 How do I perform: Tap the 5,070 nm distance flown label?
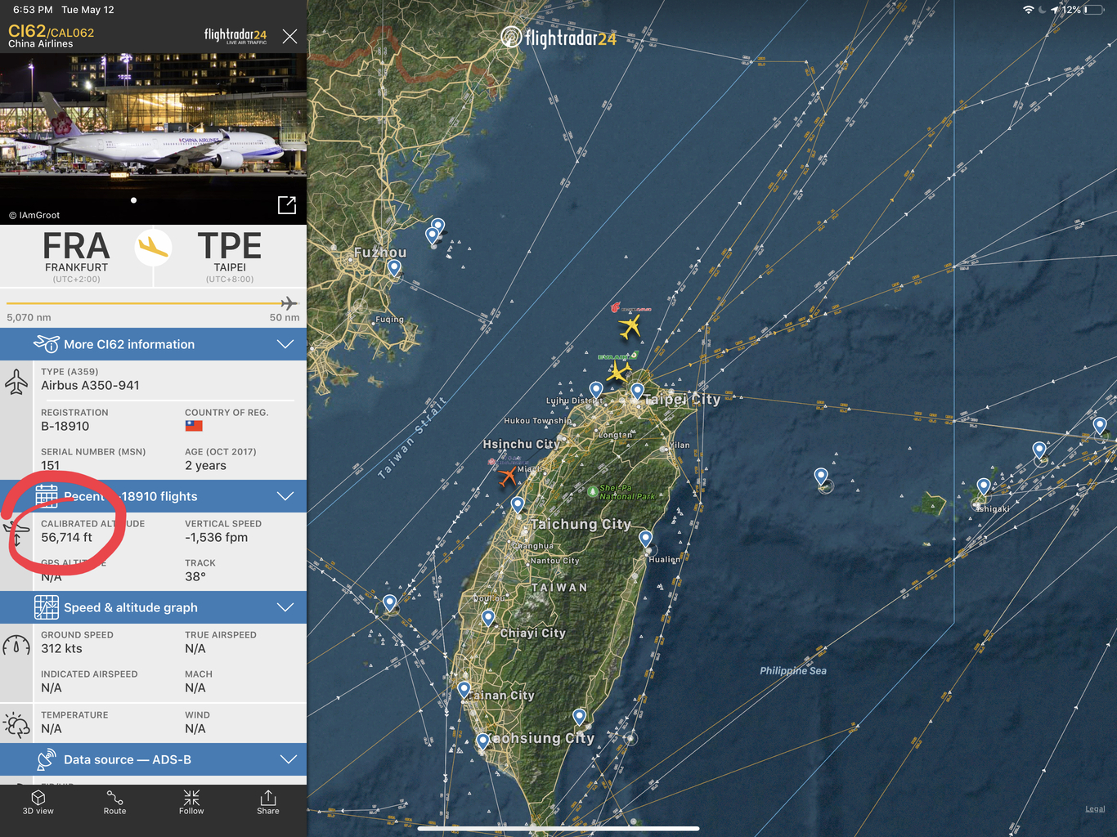pos(29,317)
